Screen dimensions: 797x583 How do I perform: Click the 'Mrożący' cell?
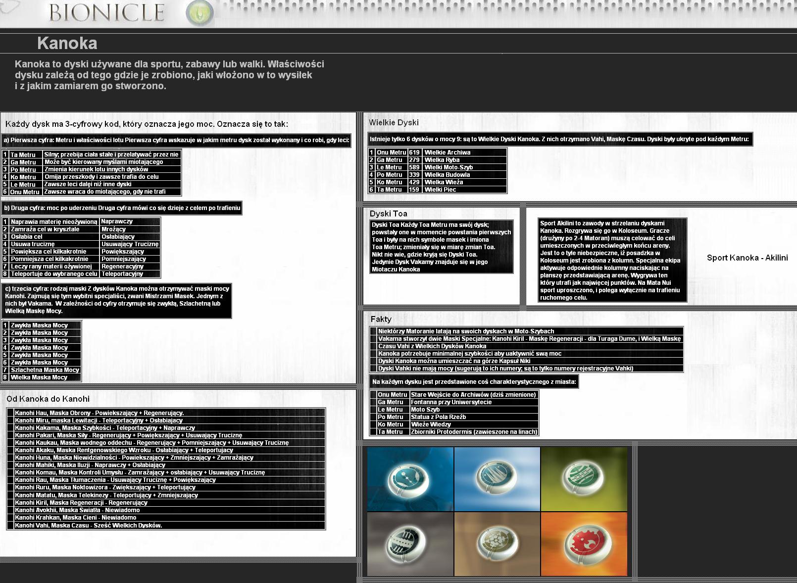coord(130,229)
